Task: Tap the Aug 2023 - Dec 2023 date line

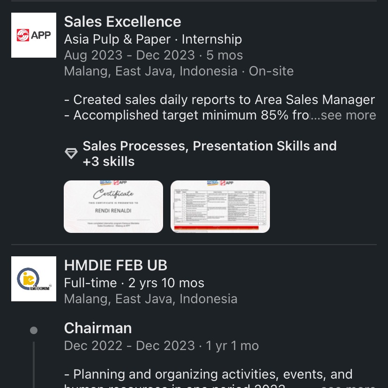Action: (x=153, y=55)
